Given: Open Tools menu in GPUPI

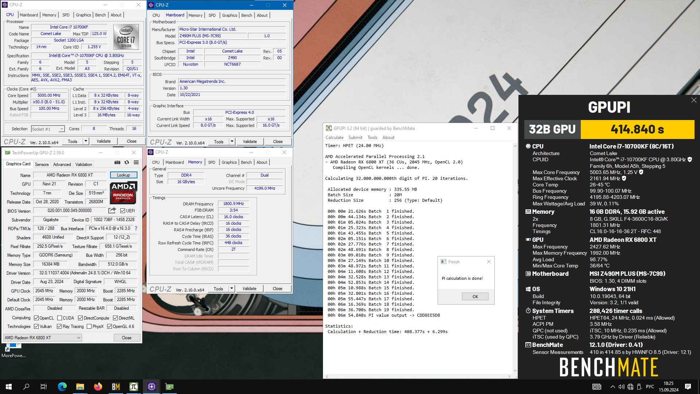Looking at the screenshot, I should click(x=372, y=138).
